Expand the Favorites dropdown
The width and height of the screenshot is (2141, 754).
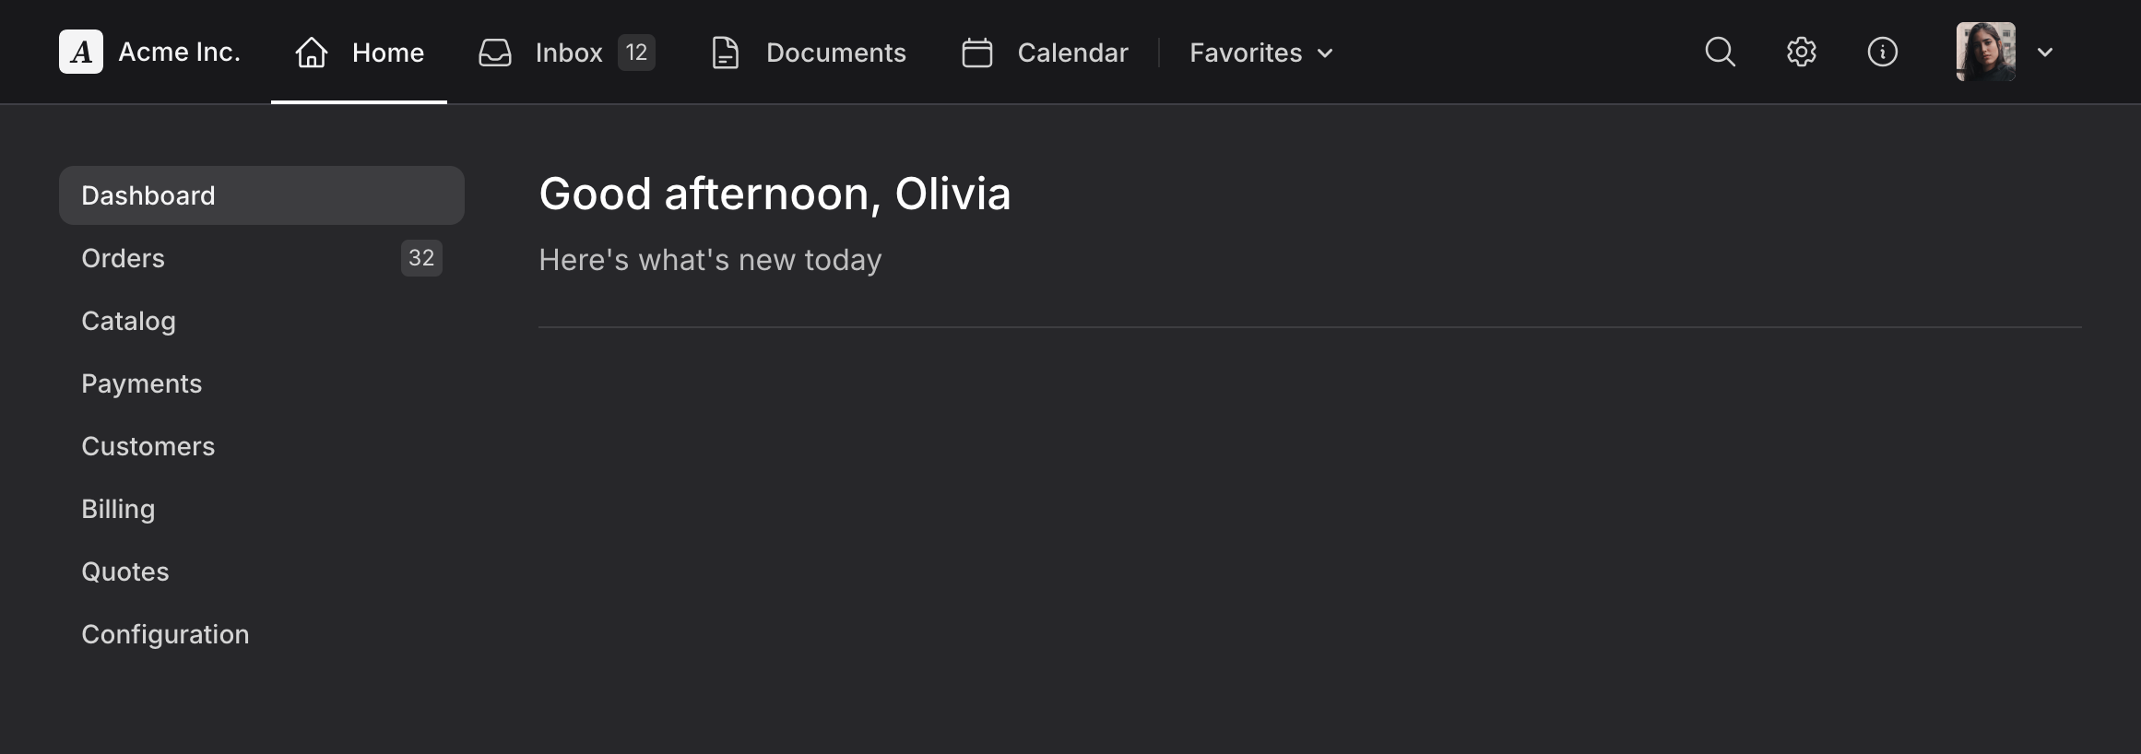1260,53
